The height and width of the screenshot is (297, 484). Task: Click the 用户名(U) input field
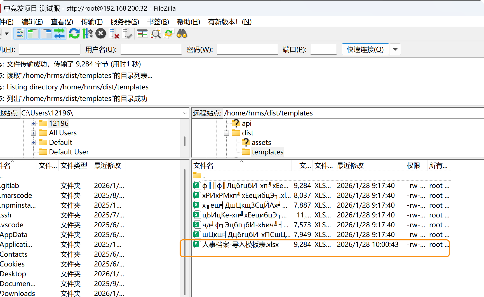point(151,50)
